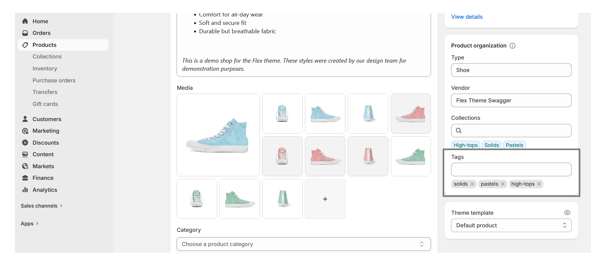Screen dimensions: 605x267
Task: Switch to the Inventory menu item
Action: point(45,68)
